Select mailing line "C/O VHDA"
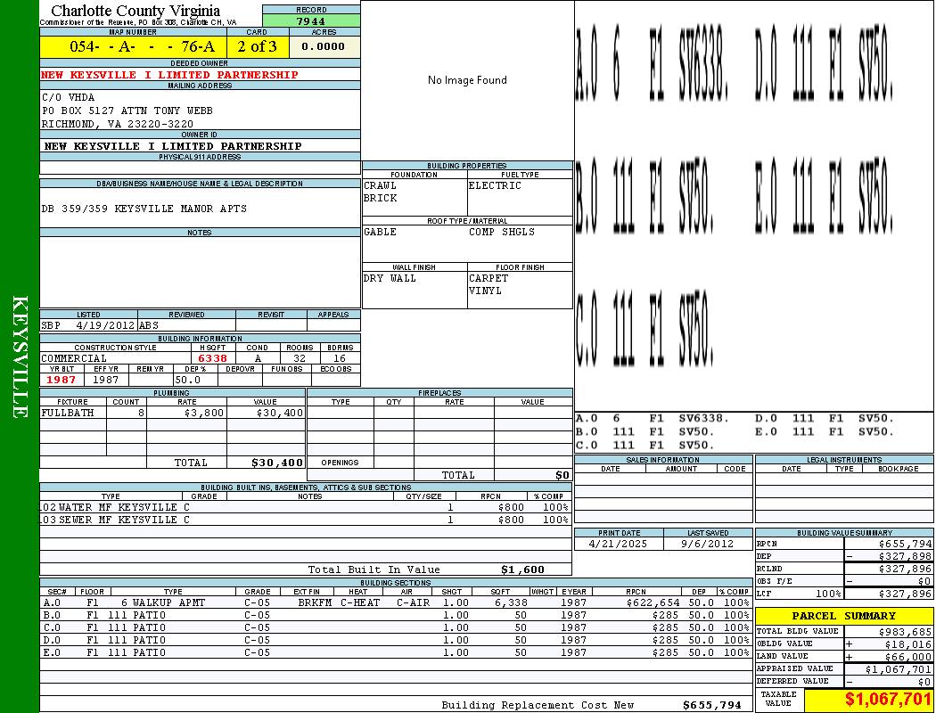Image resolution: width=936 pixels, height=713 pixels. (x=68, y=97)
